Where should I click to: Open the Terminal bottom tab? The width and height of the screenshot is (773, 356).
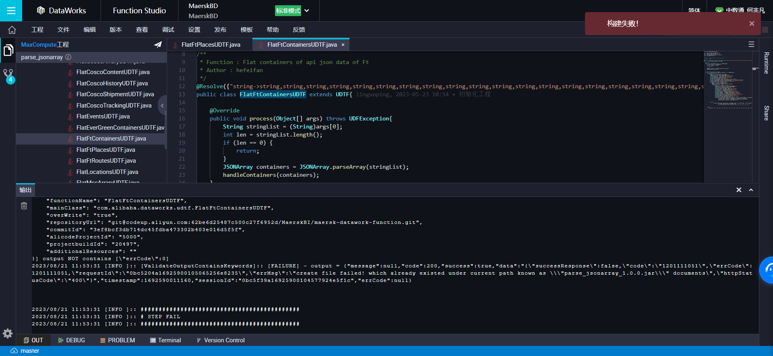click(165, 340)
